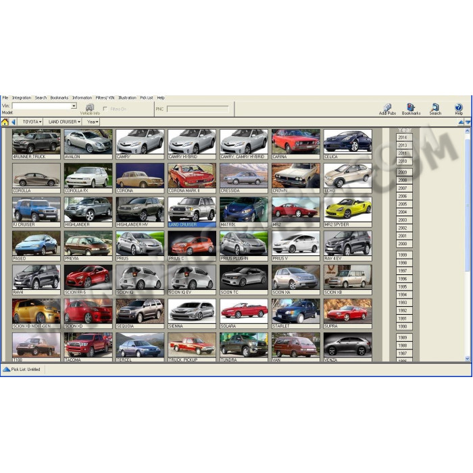Image resolution: width=473 pixels, height=473 pixels.
Task: Toggle the Filters On checkbox
Action: pyautogui.click(x=105, y=109)
